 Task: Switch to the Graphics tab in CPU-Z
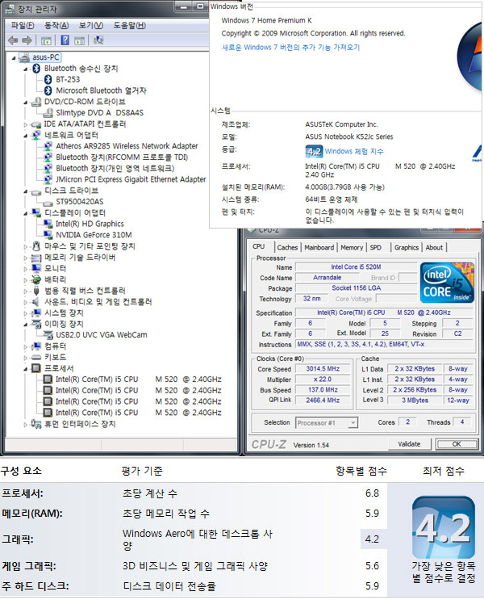tap(407, 248)
